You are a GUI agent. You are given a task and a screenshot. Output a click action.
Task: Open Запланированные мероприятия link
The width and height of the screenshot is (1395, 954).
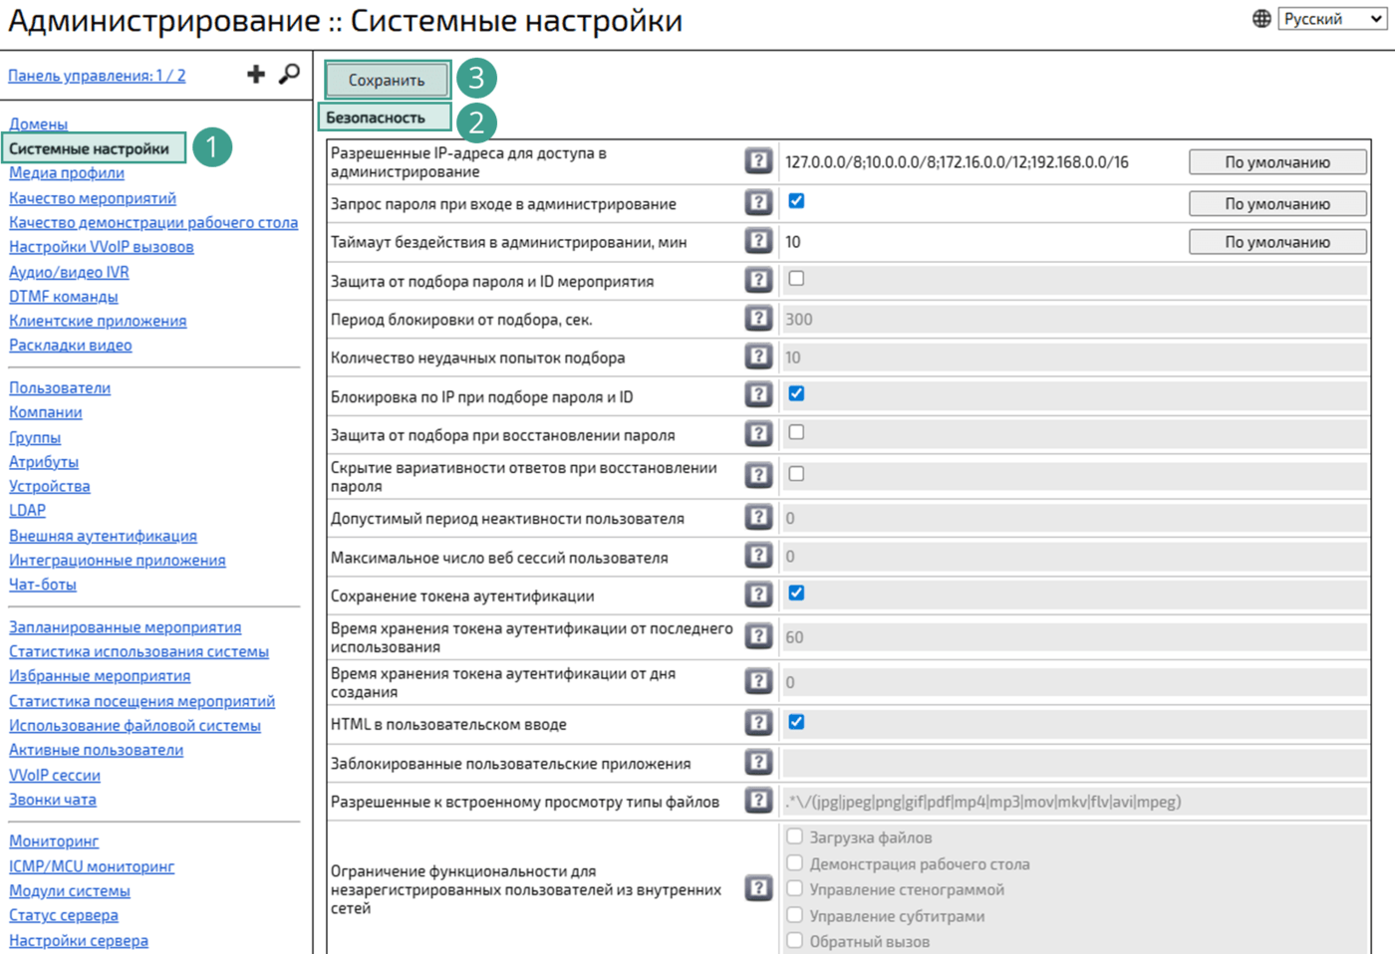126,627
